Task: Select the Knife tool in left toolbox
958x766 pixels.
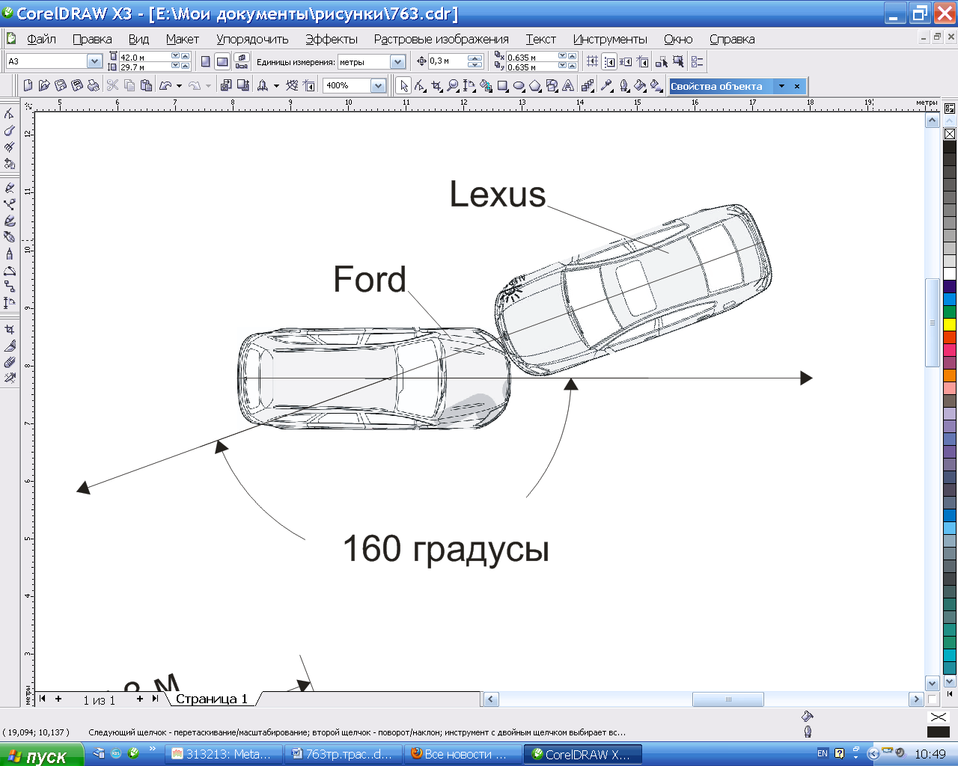Action: coord(10,346)
